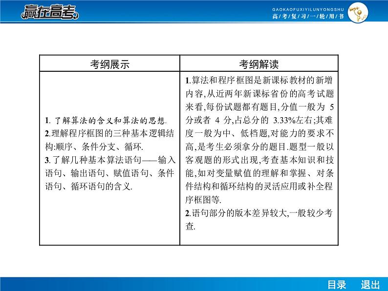Image resolution: width=388 pixels, height=291 pixels.
Task: Click text "客观题的形式出现,考查基本知识和技"
Action: point(259,160)
